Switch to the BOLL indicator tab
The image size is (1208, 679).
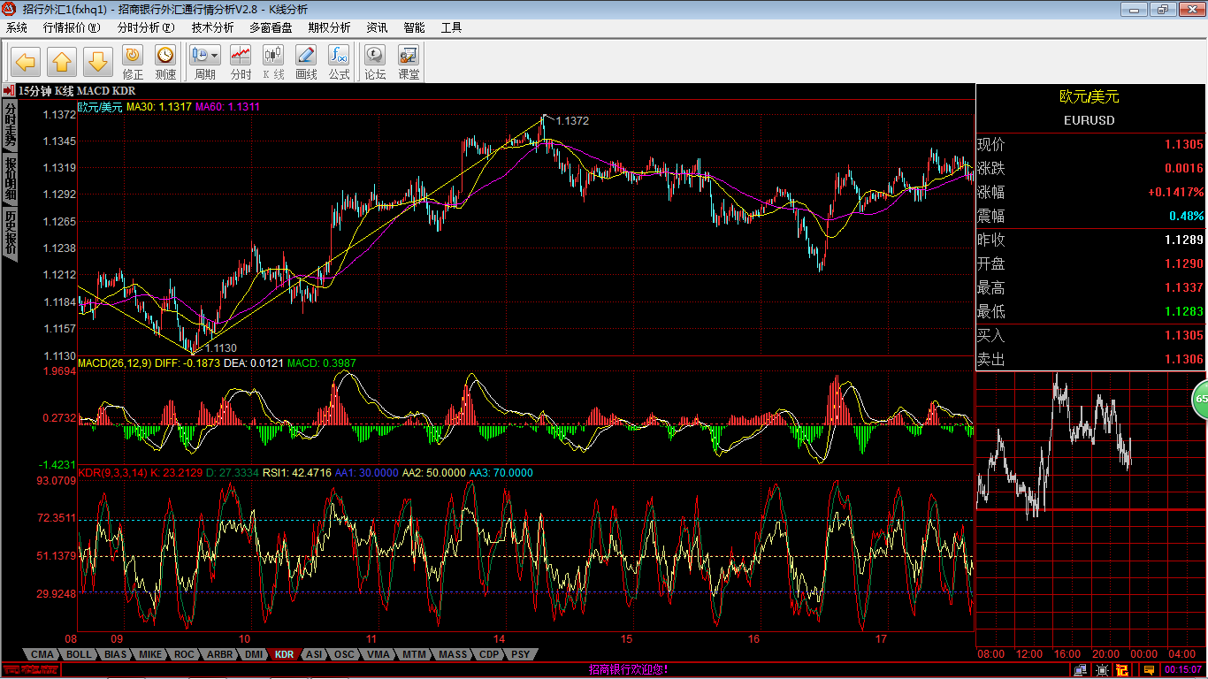[79, 654]
